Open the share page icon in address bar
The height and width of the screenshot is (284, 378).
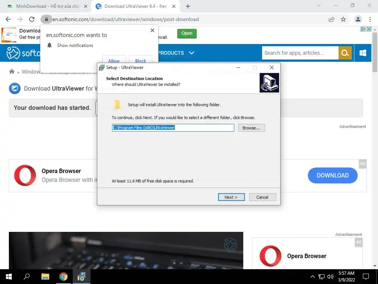tap(331, 19)
